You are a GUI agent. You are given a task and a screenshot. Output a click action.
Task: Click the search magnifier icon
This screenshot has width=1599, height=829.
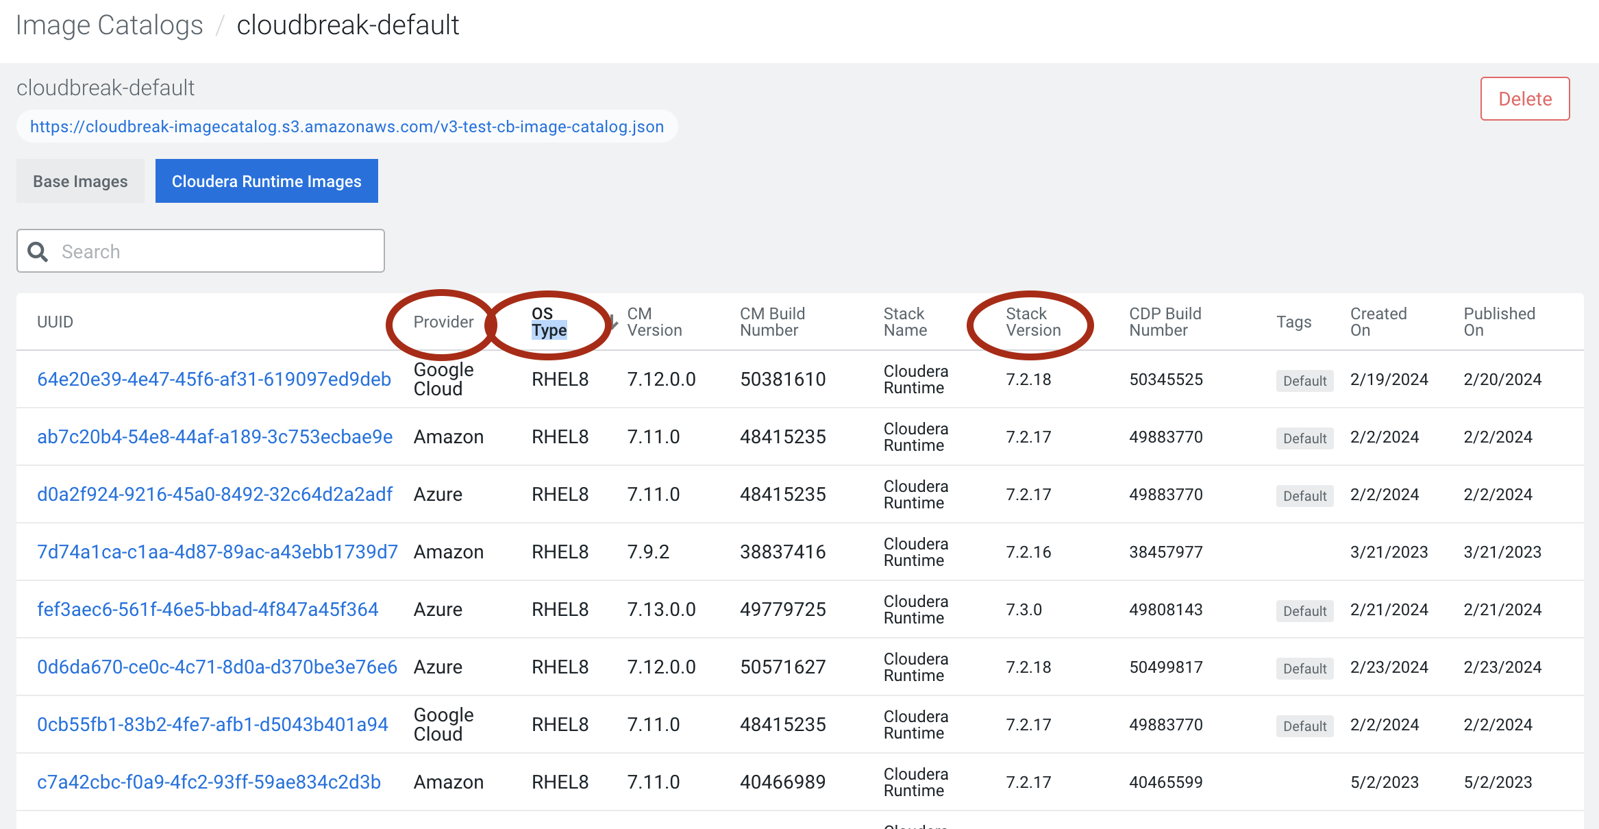[x=38, y=251]
